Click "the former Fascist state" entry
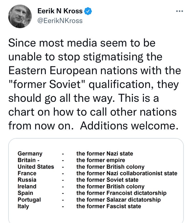 pyautogui.click(x=109, y=206)
